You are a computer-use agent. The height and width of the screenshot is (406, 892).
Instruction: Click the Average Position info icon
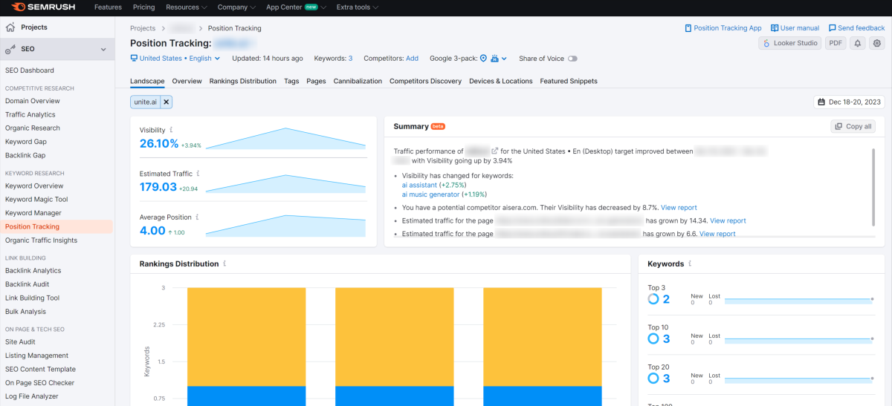[198, 217]
